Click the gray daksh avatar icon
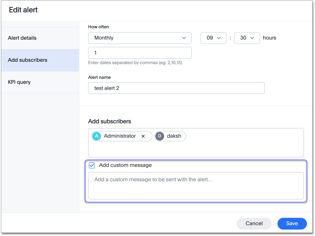Image resolution: width=315 pixels, height=236 pixels. tap(160, 136)
